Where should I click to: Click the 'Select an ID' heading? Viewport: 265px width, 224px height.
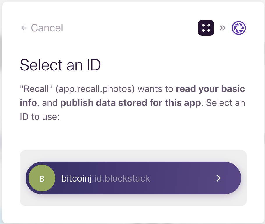[60, 65]
